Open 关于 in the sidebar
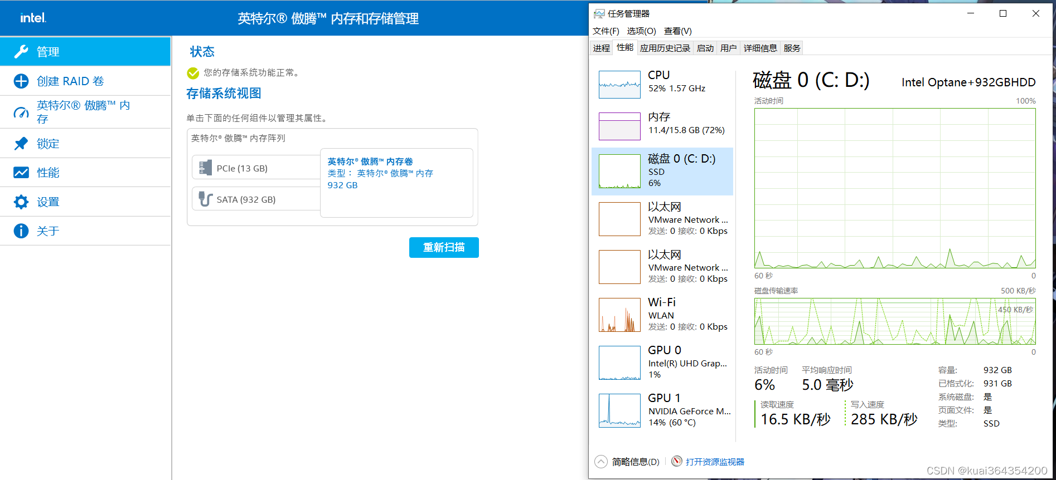Screen dimensions: 1056x480 tap(85, 231)
